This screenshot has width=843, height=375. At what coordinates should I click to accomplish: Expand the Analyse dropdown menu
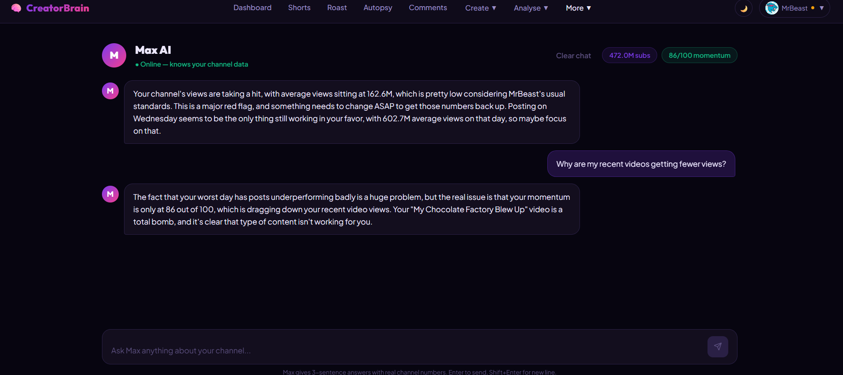531,8
